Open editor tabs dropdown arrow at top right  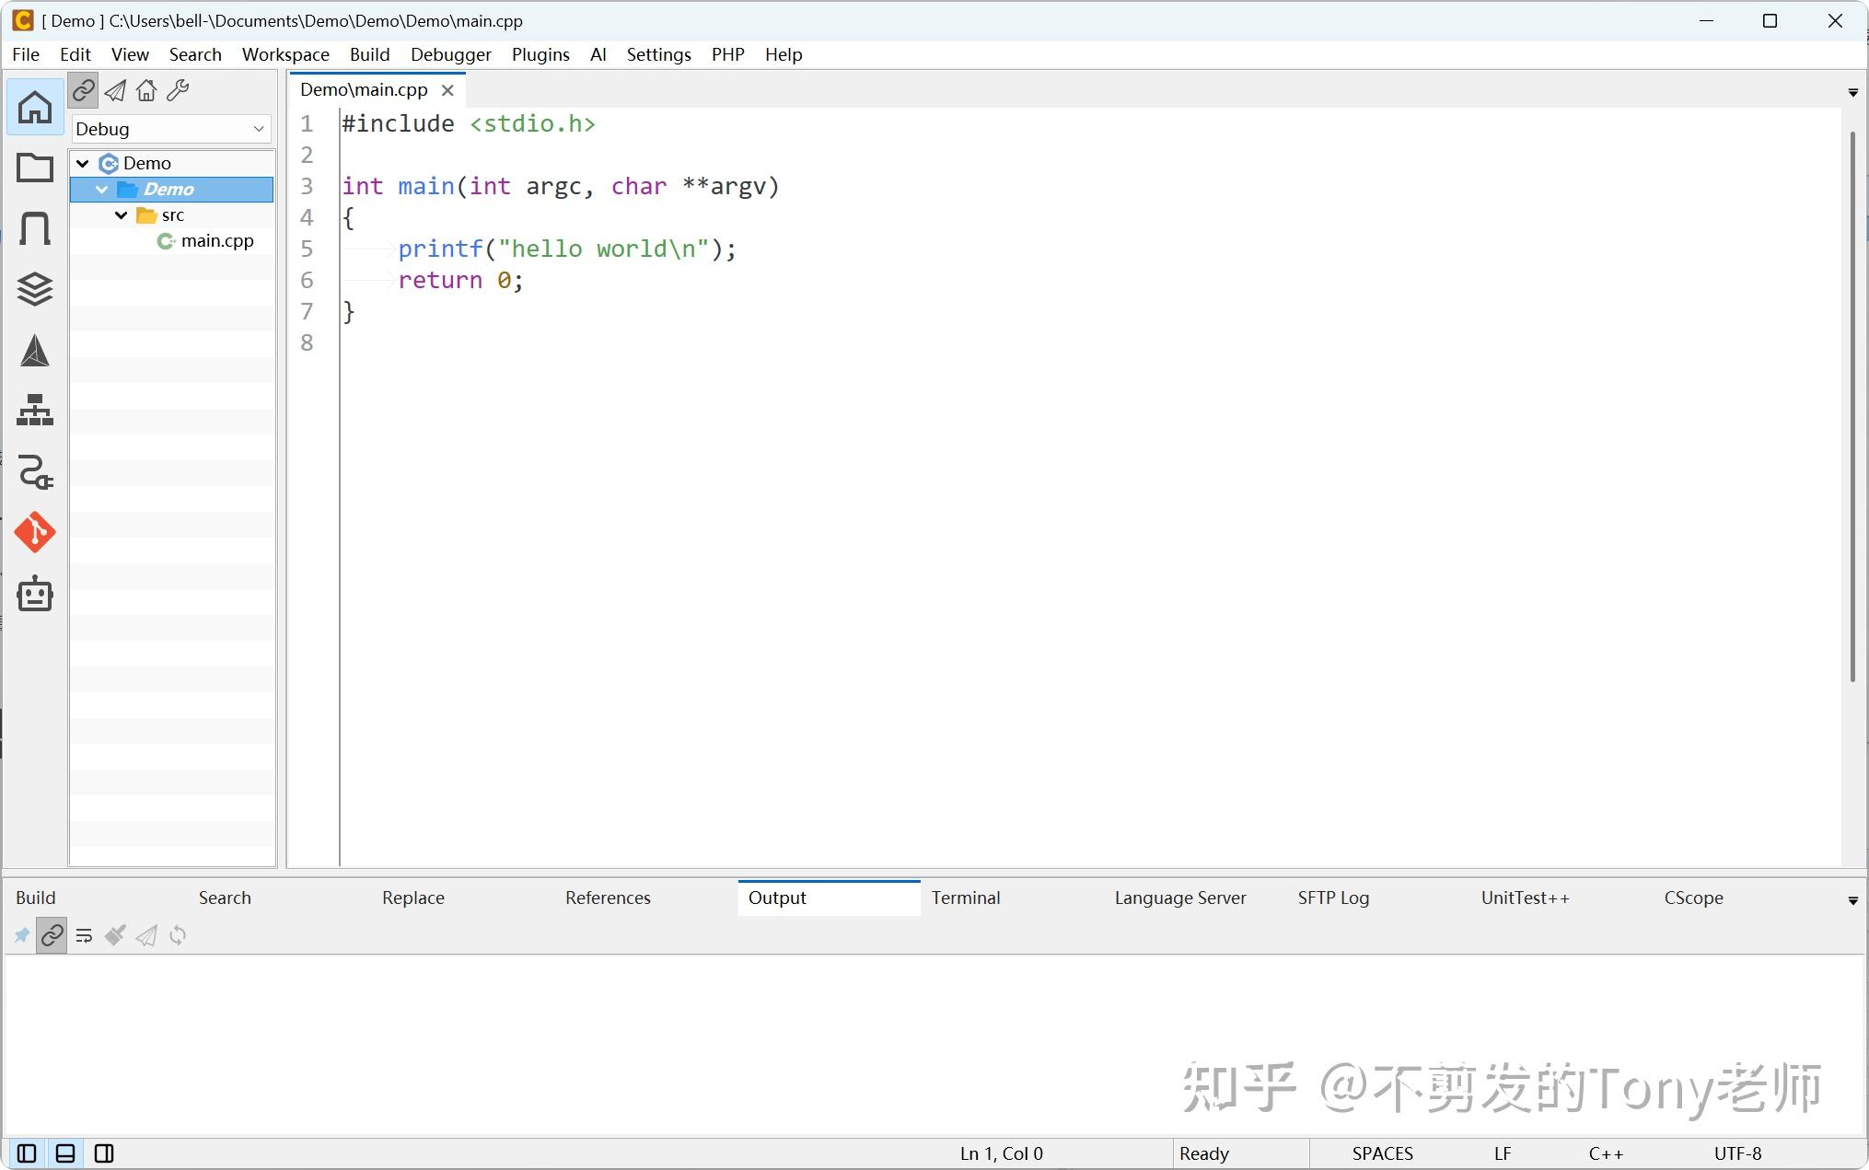[1853, 92]
